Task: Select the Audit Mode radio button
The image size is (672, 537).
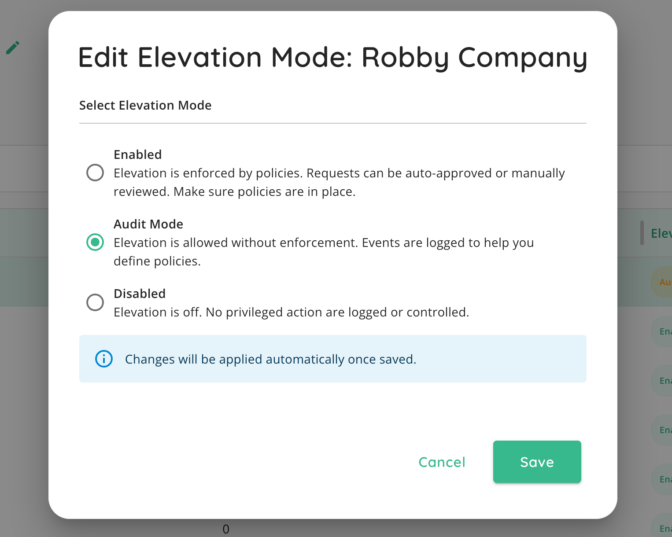Action: click(x=95, y=242)
